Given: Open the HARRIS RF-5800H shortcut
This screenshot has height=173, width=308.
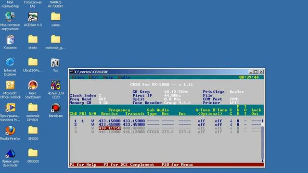Looking at the screenshot, I should point(56,4).
